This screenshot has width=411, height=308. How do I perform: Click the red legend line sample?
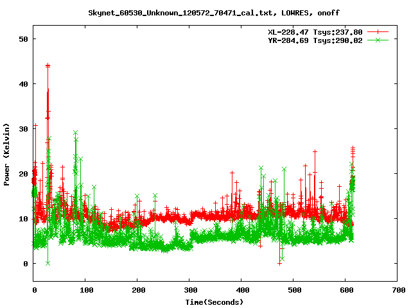(378, 31)
